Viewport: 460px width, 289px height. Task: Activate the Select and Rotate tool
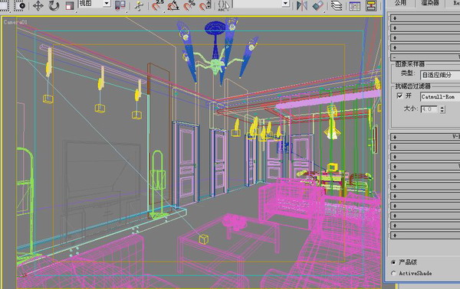click(54, 5)
